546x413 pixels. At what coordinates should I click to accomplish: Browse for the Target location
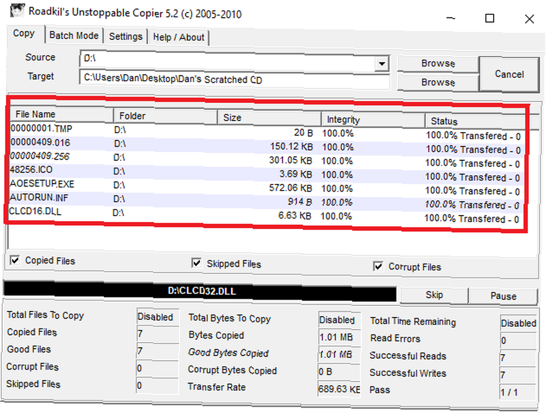coord(438,82)
